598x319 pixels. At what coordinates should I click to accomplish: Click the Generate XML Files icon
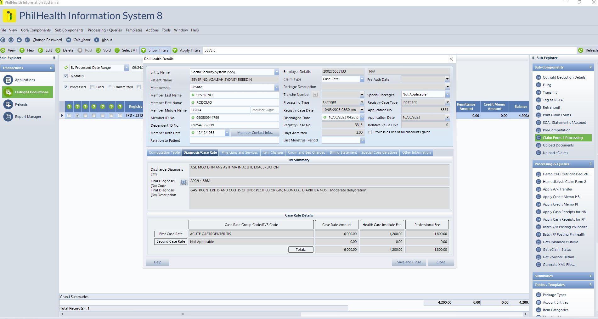click(539, 265)
